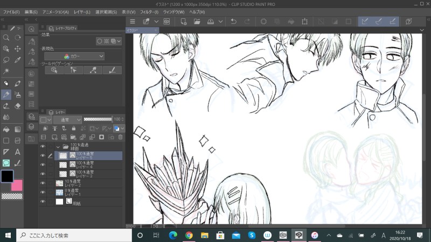Hide layer レイヤー 2 with eye icon
Image resolution: width=431 pixels, height=242 pixels.
pyautogui.click(x=43, y=183)
